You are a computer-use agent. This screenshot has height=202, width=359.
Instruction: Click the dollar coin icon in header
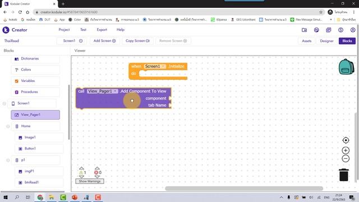340,30
